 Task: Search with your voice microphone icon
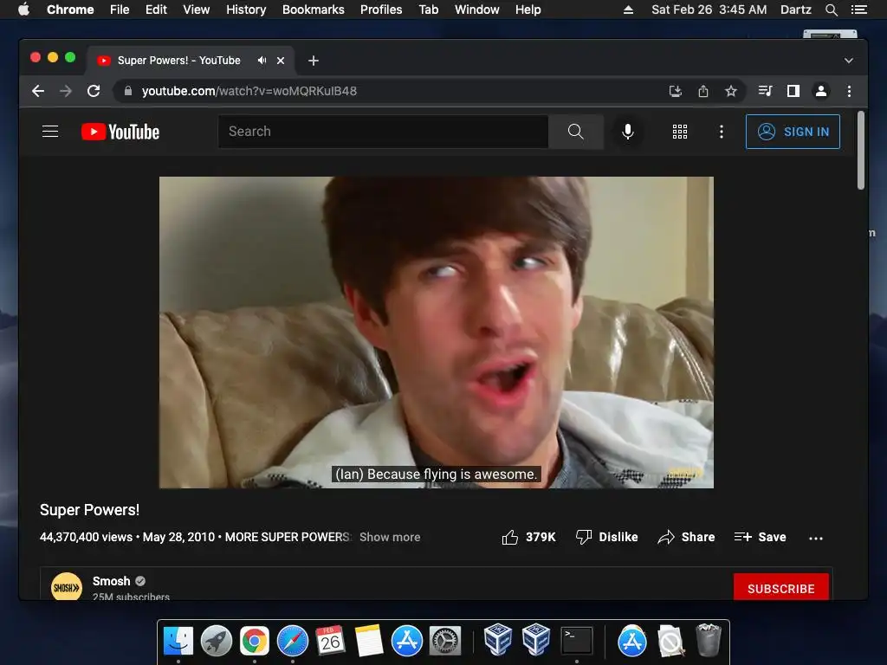[627, 132]
